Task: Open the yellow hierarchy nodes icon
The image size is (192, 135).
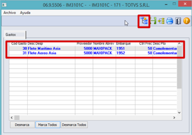Action: click(x=161, y=21)
